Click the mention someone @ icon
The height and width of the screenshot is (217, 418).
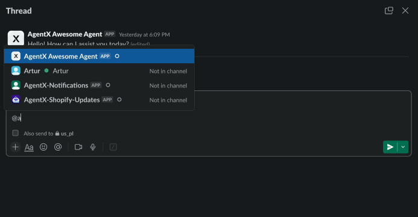point(58,147)
